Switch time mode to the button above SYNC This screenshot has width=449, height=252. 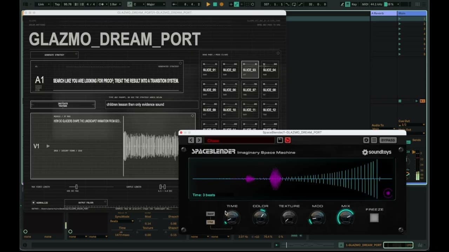click(x=210, y=214)
